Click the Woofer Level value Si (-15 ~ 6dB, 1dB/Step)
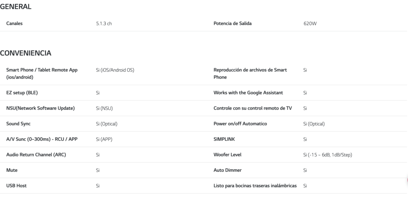The width and height of the screenshot is (408, 198). click(x=328, y=155)
